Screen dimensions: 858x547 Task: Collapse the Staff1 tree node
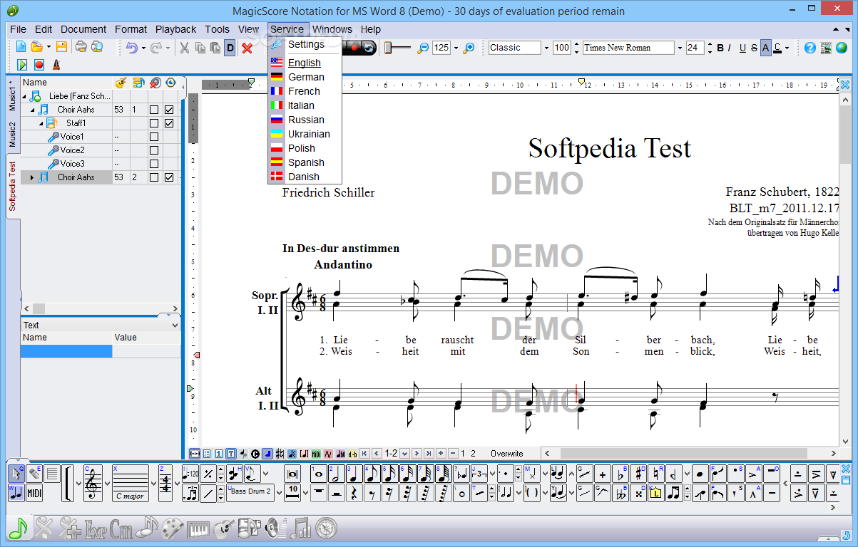pos(41,123)
